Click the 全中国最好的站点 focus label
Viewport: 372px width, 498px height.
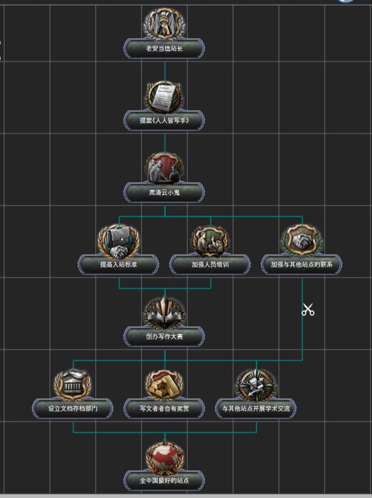coord(165,481)
